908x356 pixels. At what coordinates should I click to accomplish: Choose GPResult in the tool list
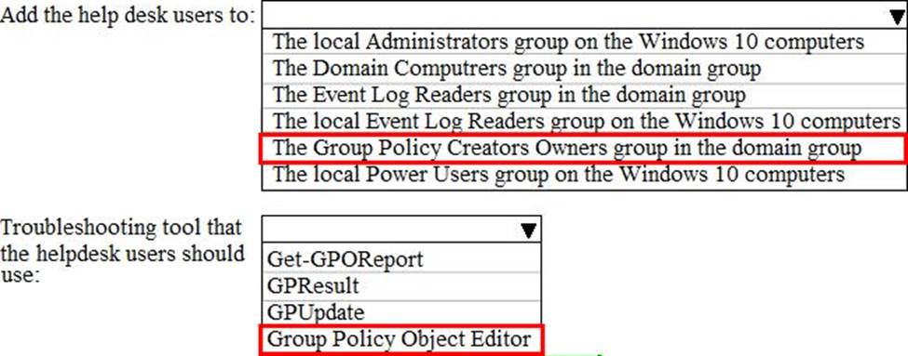click(x=402, y=285)
